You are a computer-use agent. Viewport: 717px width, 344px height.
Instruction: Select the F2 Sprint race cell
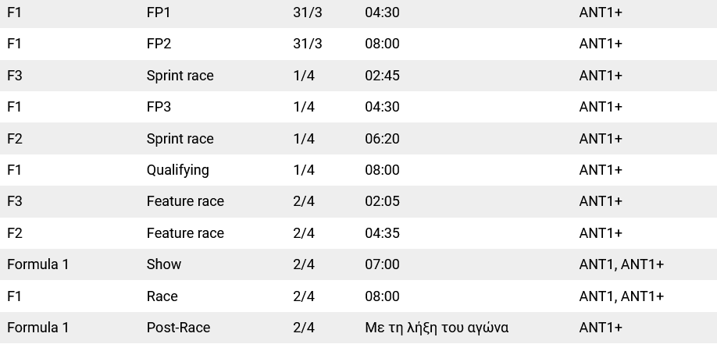coord(180,139)
